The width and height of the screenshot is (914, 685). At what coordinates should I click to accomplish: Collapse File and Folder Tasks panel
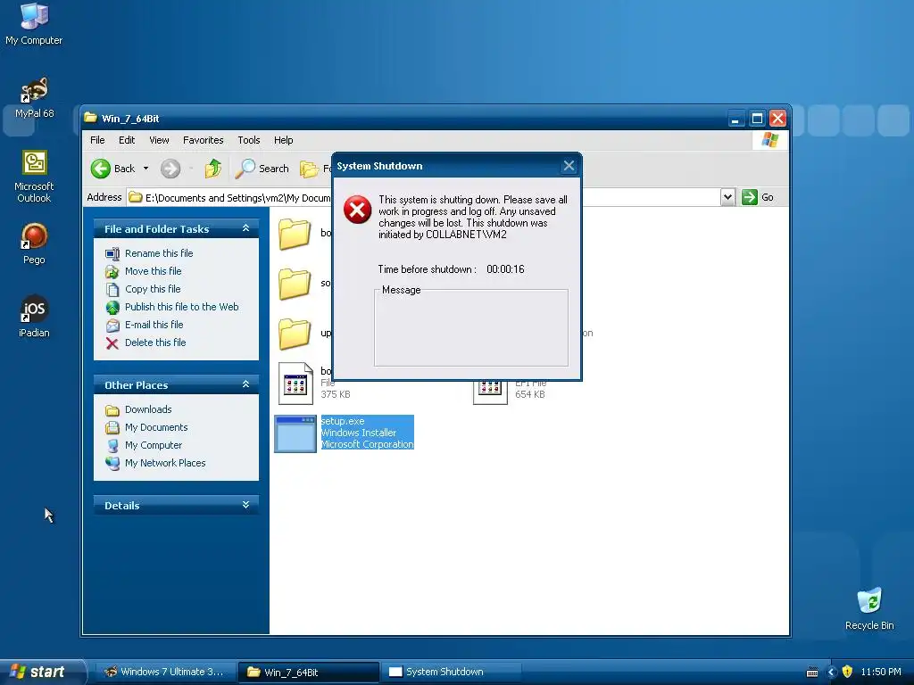(246, 228)
